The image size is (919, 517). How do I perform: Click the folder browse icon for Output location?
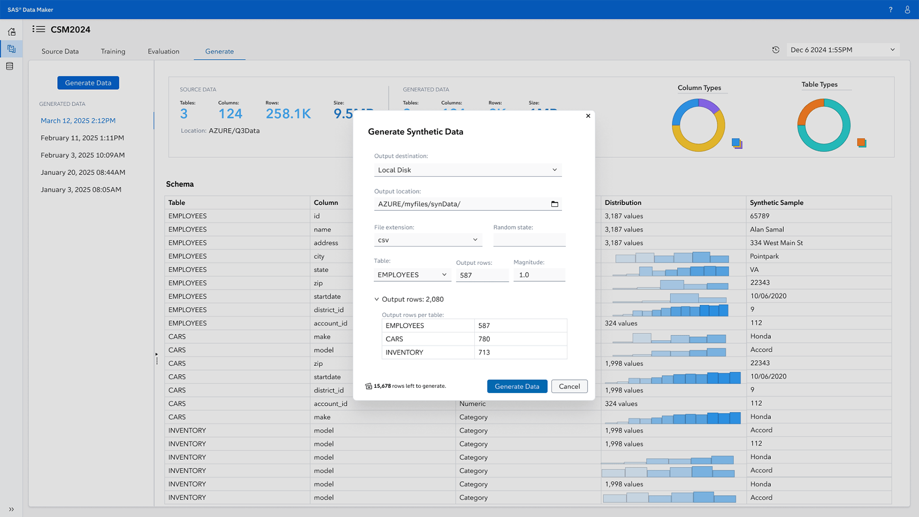(555, 204)
